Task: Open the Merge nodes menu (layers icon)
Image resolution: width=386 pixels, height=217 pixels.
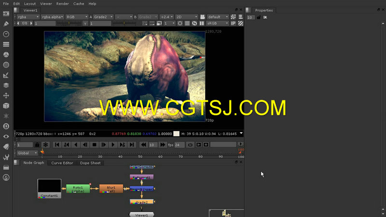Action: [x=6, y=85]
